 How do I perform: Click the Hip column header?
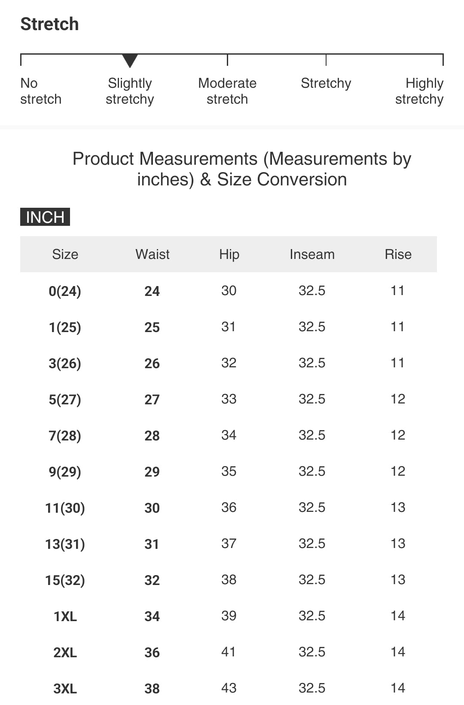229,254
